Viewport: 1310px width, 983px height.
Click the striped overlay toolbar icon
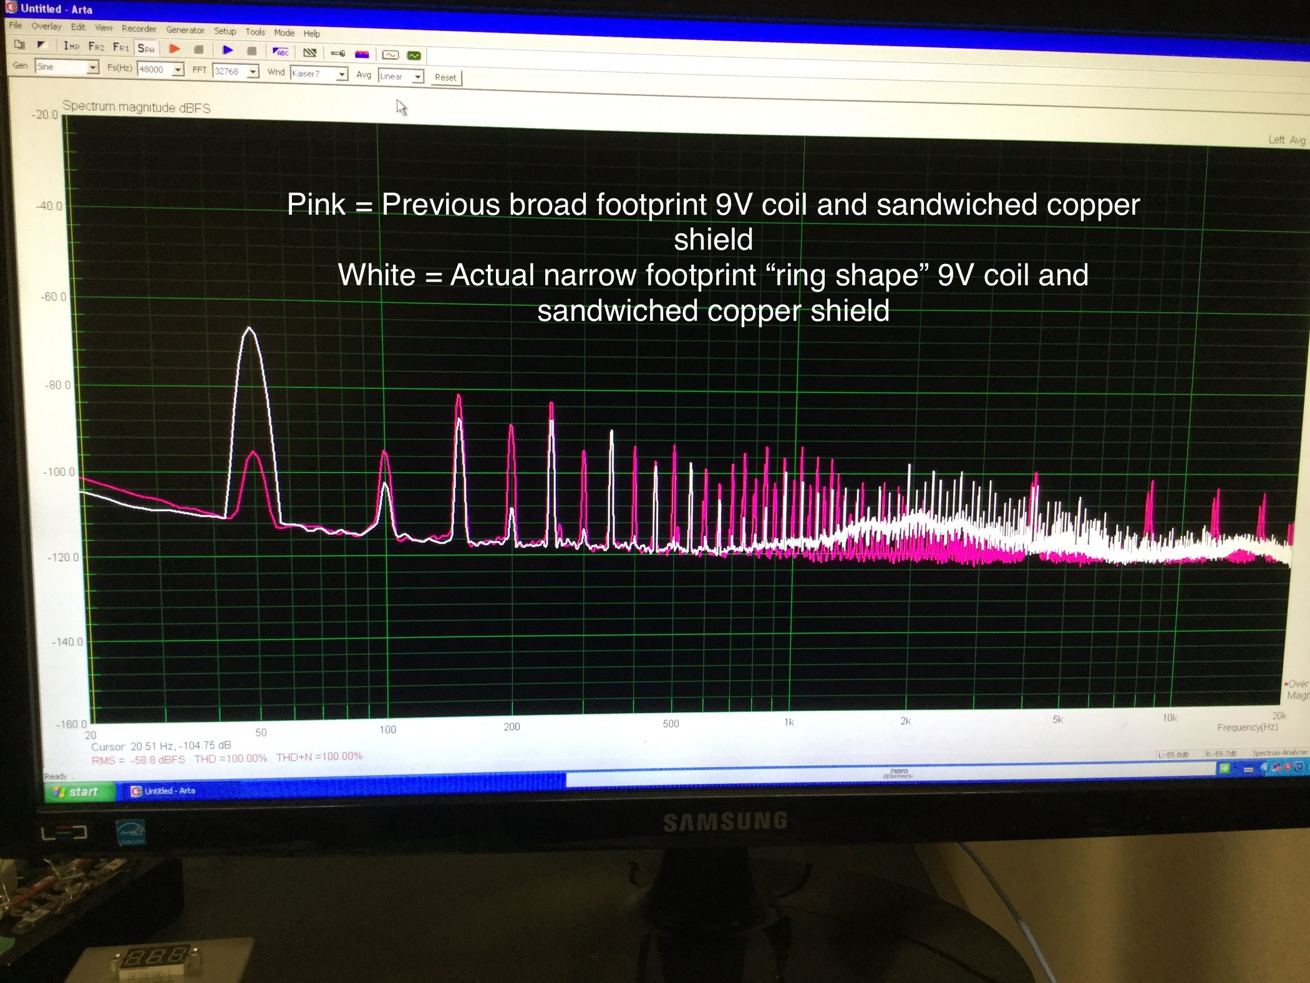pyautogui.click(x=309, y=53)
